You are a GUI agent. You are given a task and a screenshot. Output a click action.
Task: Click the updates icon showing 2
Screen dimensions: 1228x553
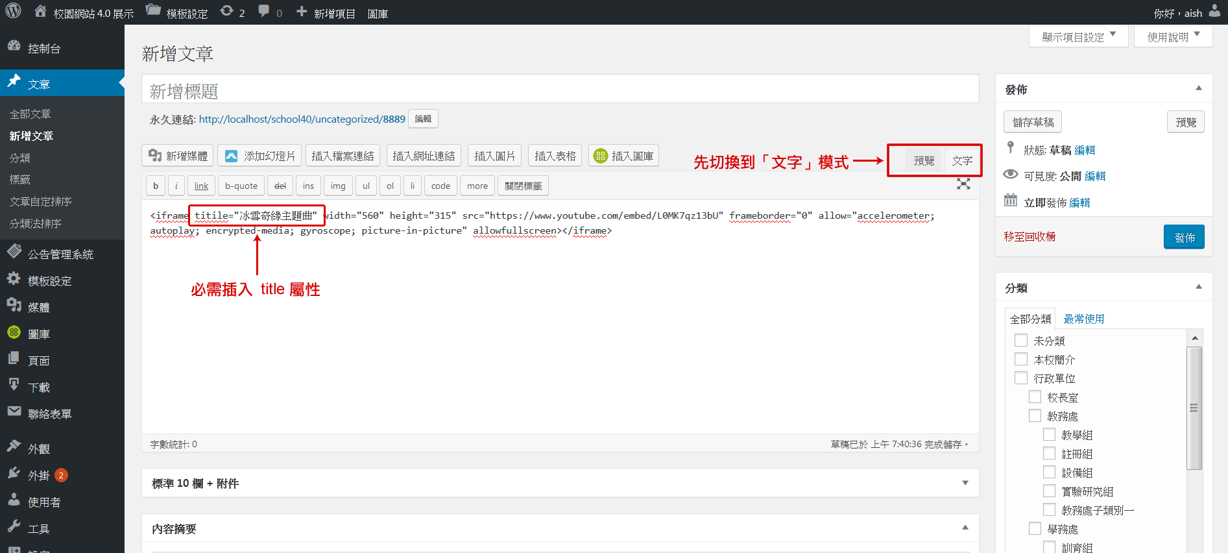[226, 12]
